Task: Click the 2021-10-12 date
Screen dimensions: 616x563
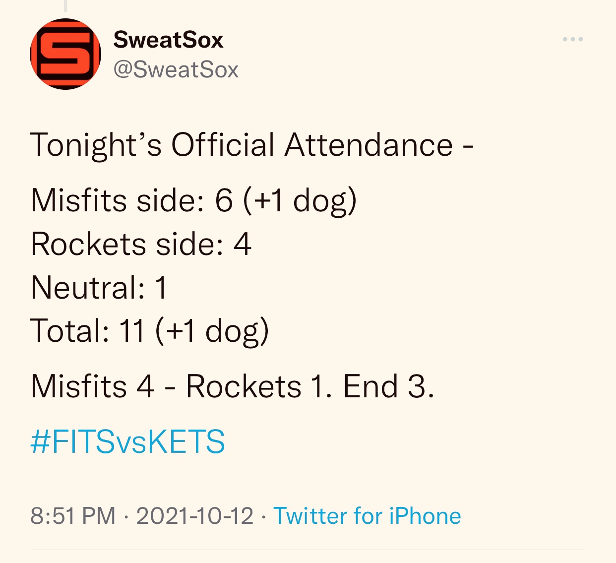Action: pos(194,516)
